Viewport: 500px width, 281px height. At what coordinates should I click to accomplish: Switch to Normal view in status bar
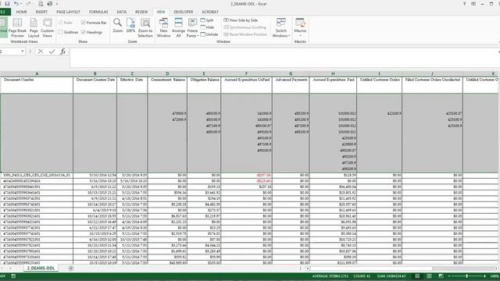point(417,276)
